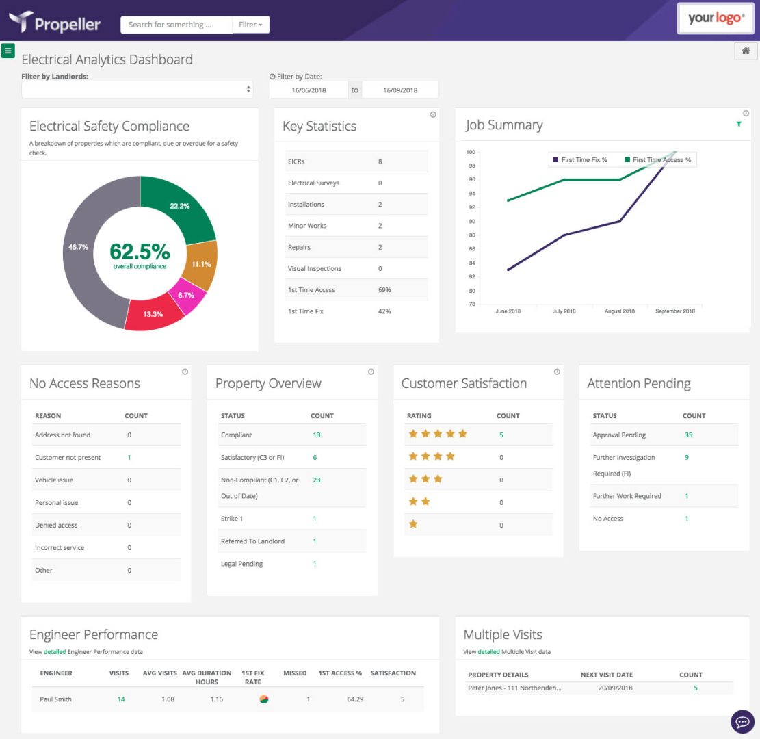Expand the Filter by Landlords dropdown
Image resolution: width=760 pixels, height=739 pixels.
pos(137,90)
